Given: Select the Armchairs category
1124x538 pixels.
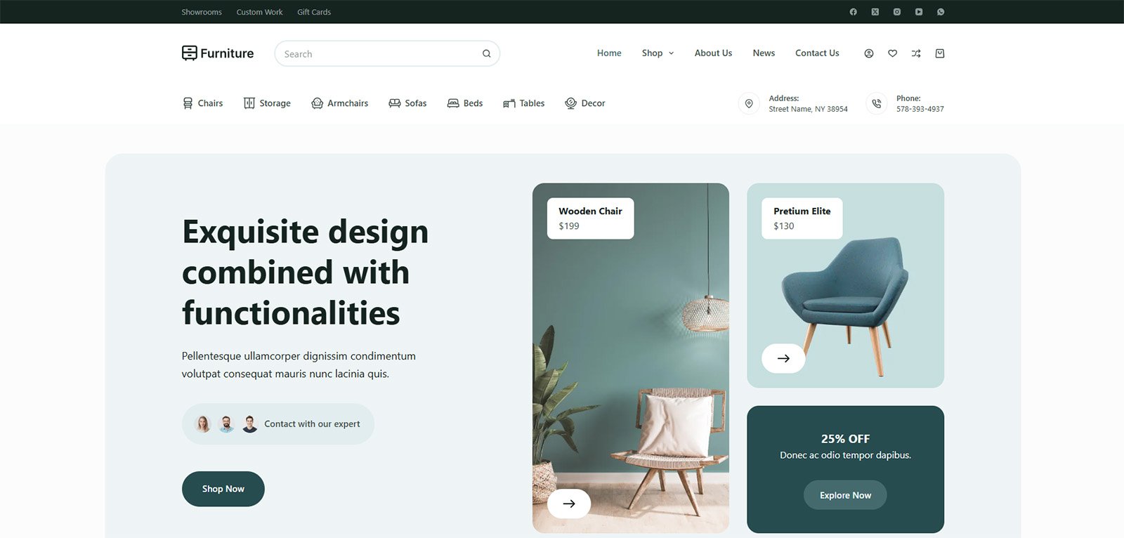Looking at the screenshot, I should (x=340, y=103).
